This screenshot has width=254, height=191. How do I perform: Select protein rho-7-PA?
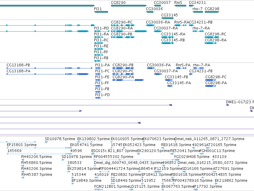coord(198,68)
